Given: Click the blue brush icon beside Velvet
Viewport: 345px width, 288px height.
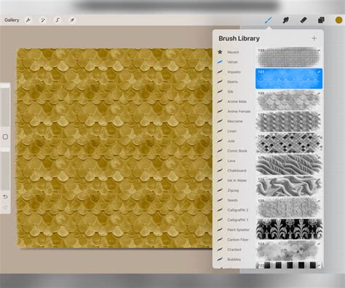Looking at the screenshot, I should coord(220,62).
